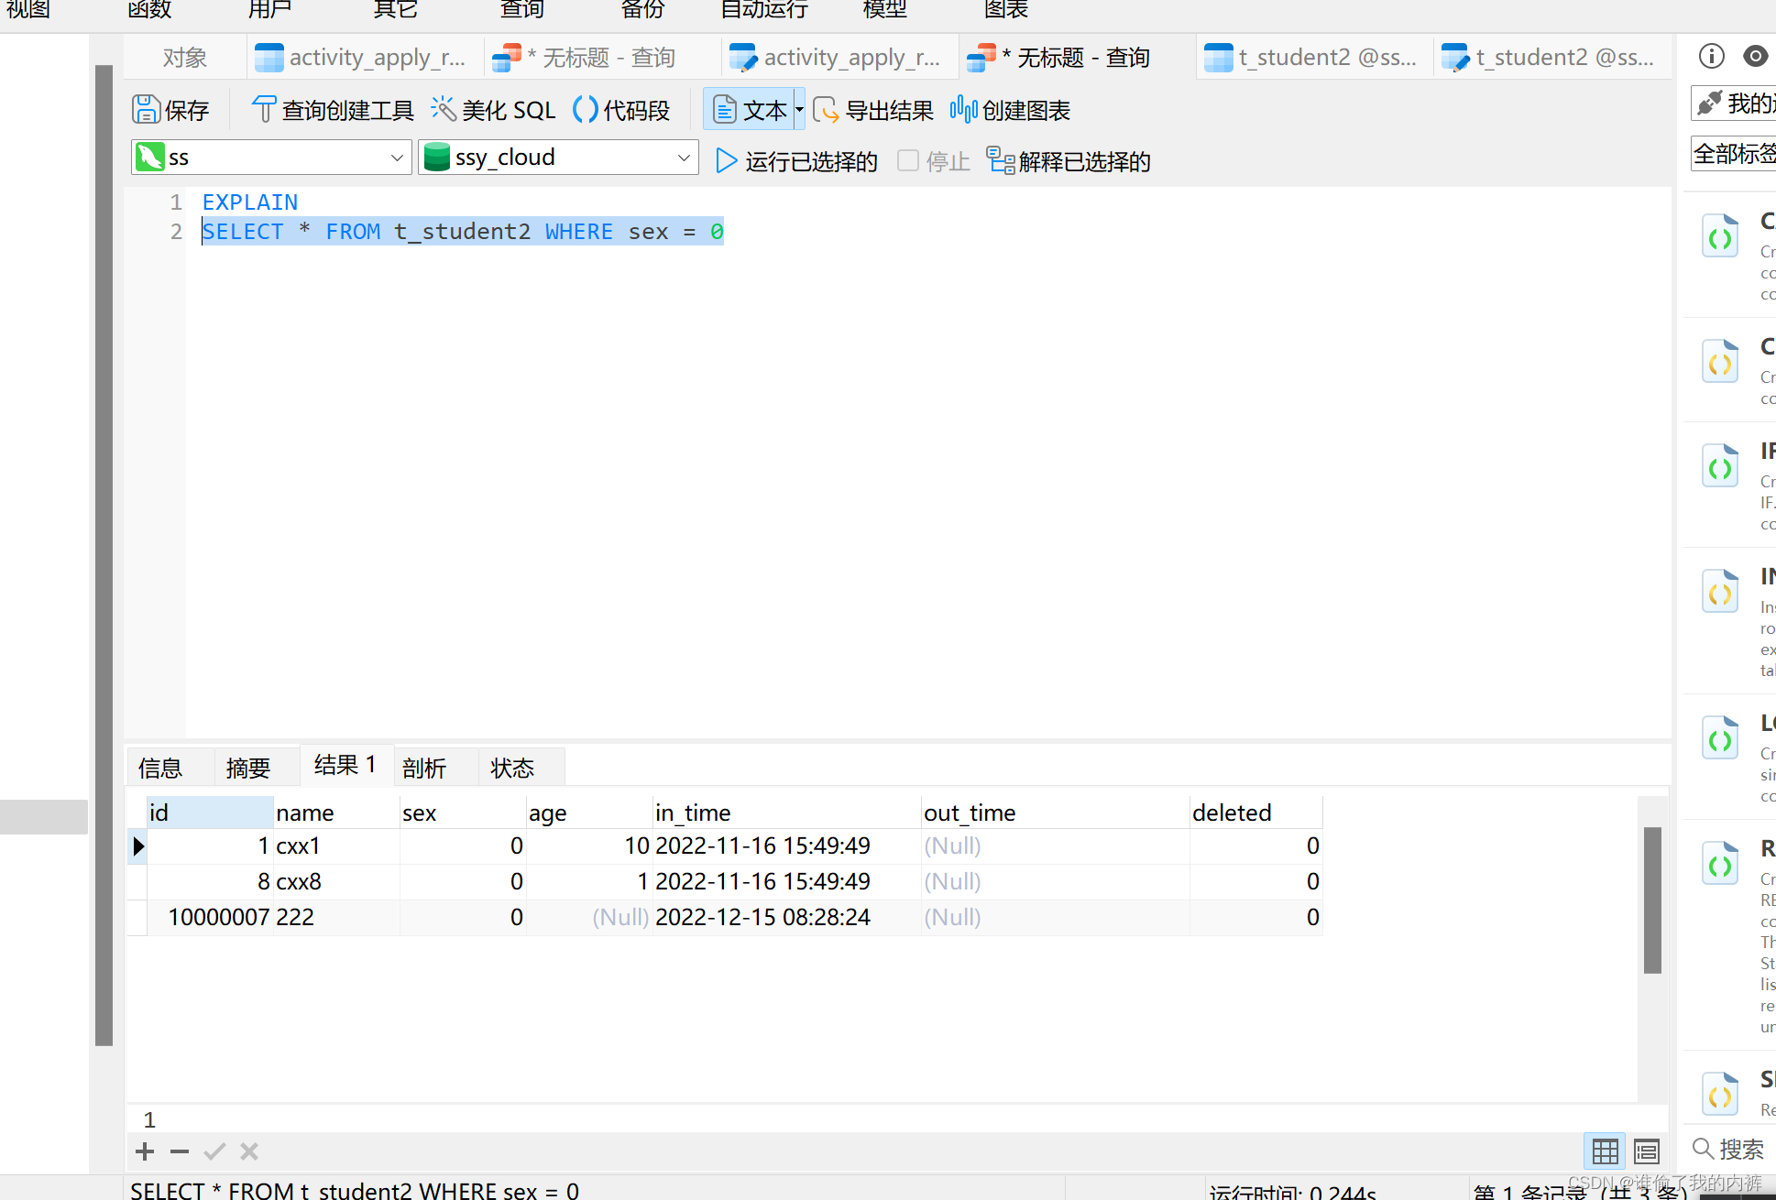The width and height of the screenshot is (1776, 1200).
Task: Click the id column header
Action: (x=210, y=813)
